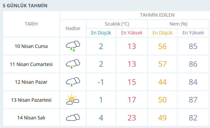Screen dimensions: 210x128
Task: Click the red En Yüksek temperature subheader
Action: click(x=132, y=33)
